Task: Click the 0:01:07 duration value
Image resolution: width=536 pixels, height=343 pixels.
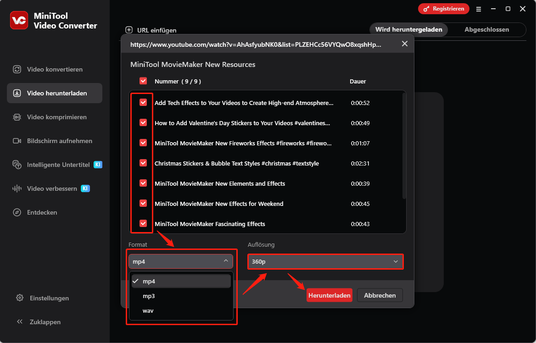Action: 360,143
